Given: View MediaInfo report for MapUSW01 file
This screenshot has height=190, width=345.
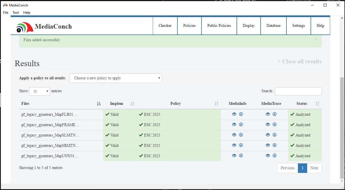Looking at the screenshot, I should click(234, 156).
